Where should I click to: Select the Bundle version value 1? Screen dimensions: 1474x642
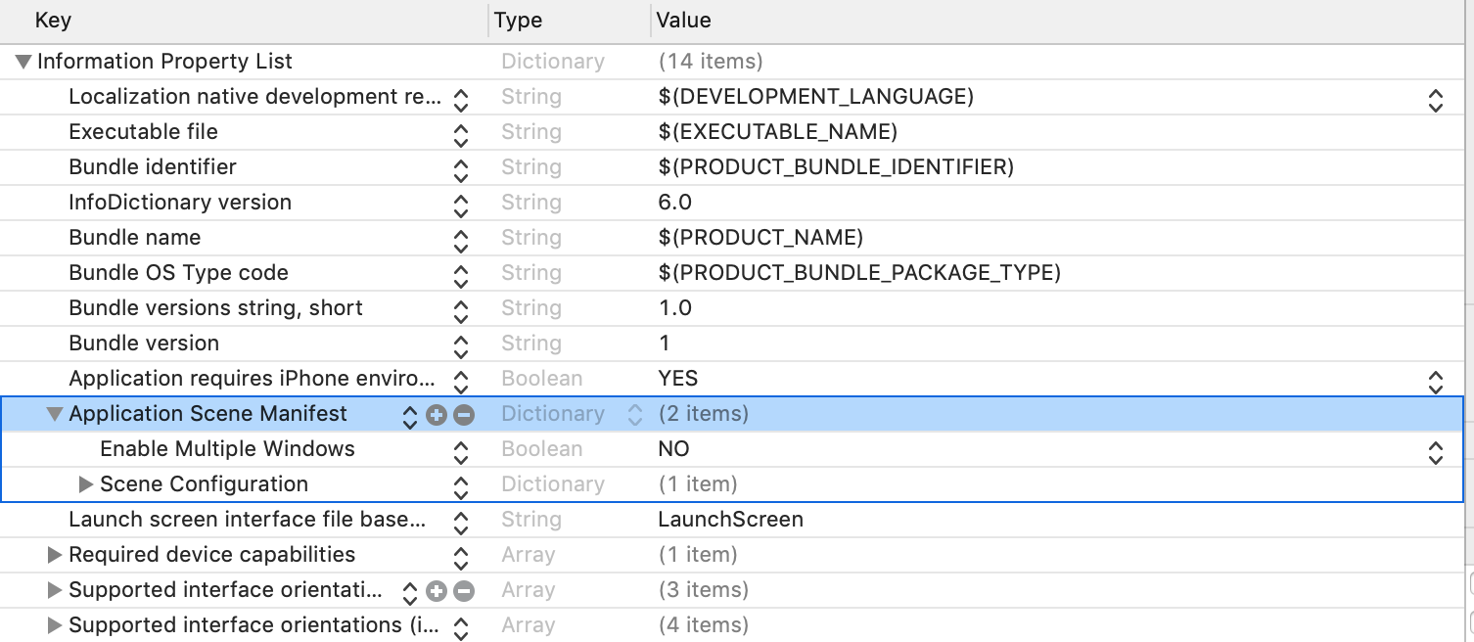coord(665,344)
